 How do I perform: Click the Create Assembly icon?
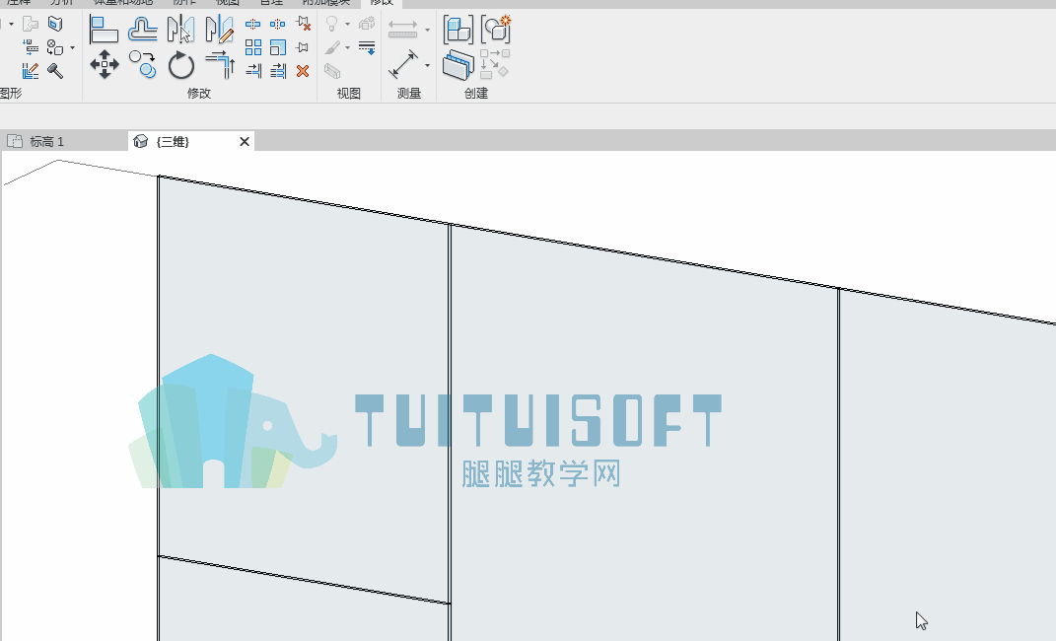click(458, 30)
